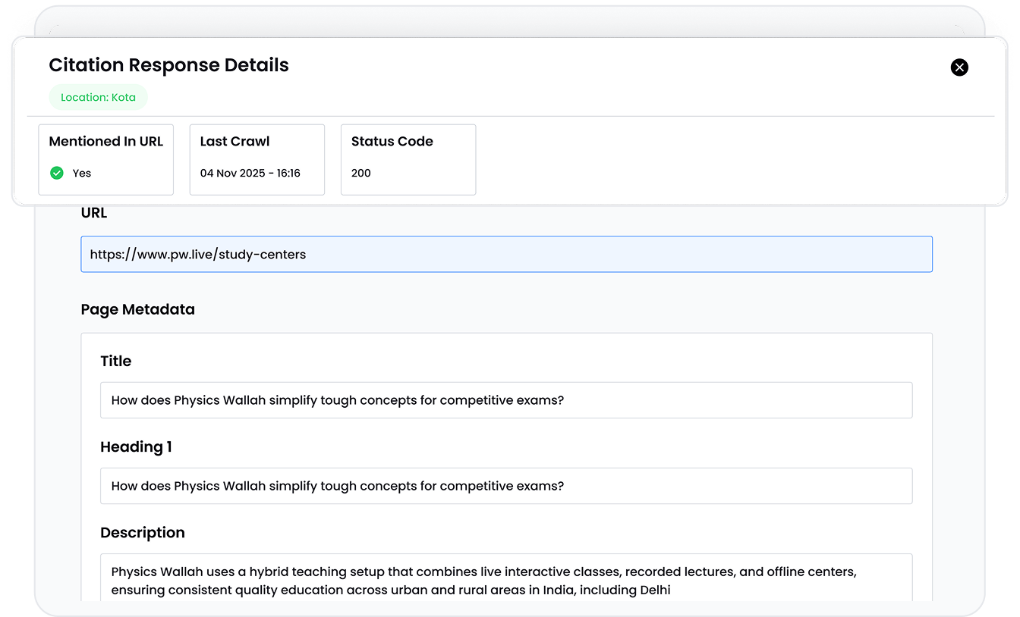Viewport: 1020px width, 617px height.
Task: Select the Status Code card heading
Action: pyautogui.click(x=392, y=142)
